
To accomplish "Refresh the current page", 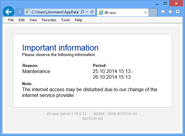I will (x=92, y=12).
